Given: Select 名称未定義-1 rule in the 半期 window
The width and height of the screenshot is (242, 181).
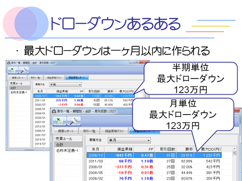Looking at the screenshot, I should tap(20, 92).
